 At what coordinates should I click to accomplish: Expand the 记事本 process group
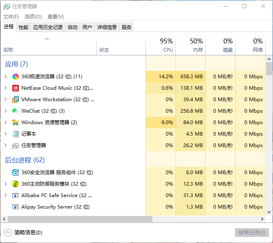point(6,134)
